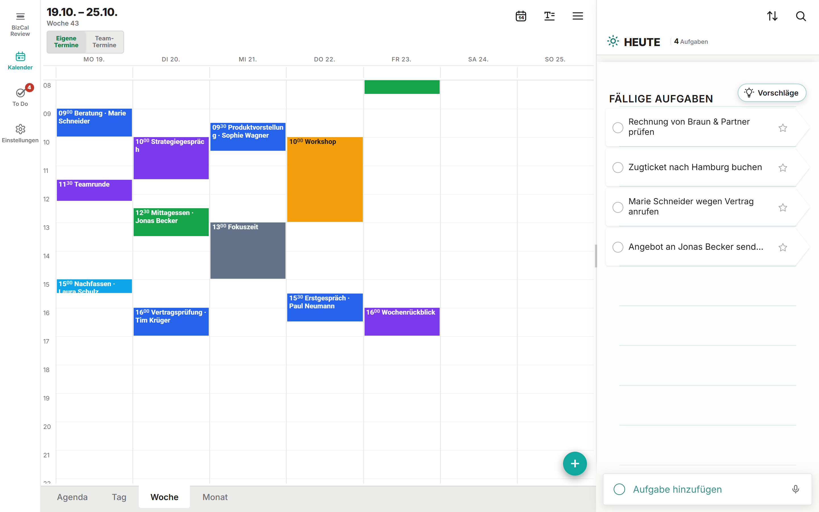Open the To Do sidebar icon
Screen dimensions: 819x512
pos(20,92)
